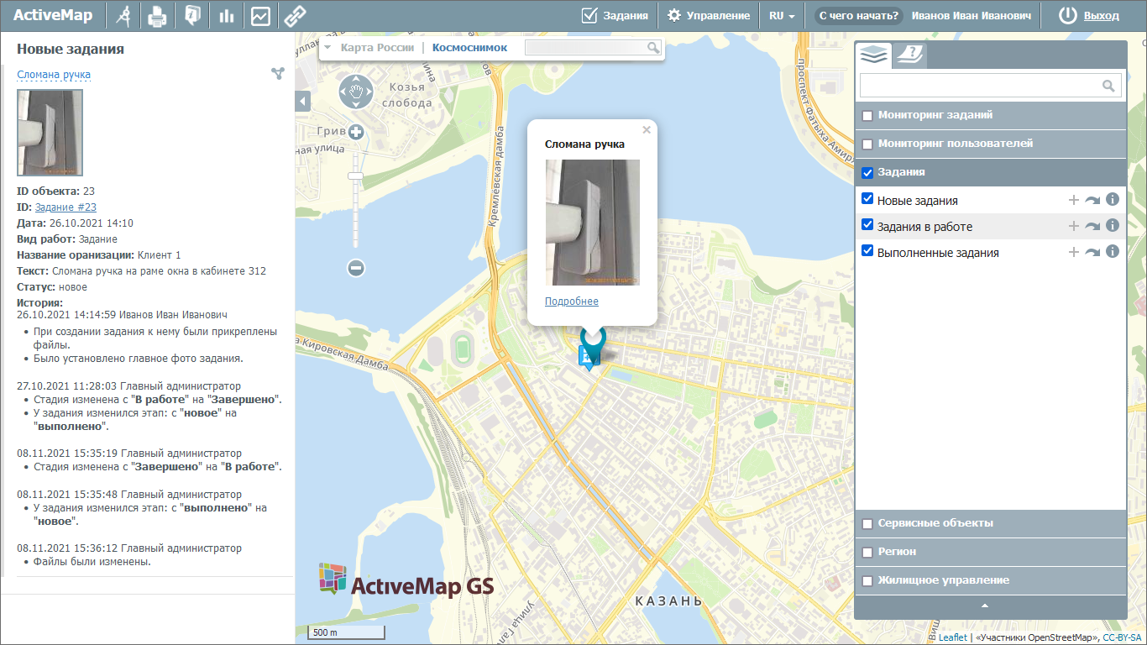This screenshot has width=1147, height=645.
Task: Click the map zoom slider handle
Action: pos(355,176)
